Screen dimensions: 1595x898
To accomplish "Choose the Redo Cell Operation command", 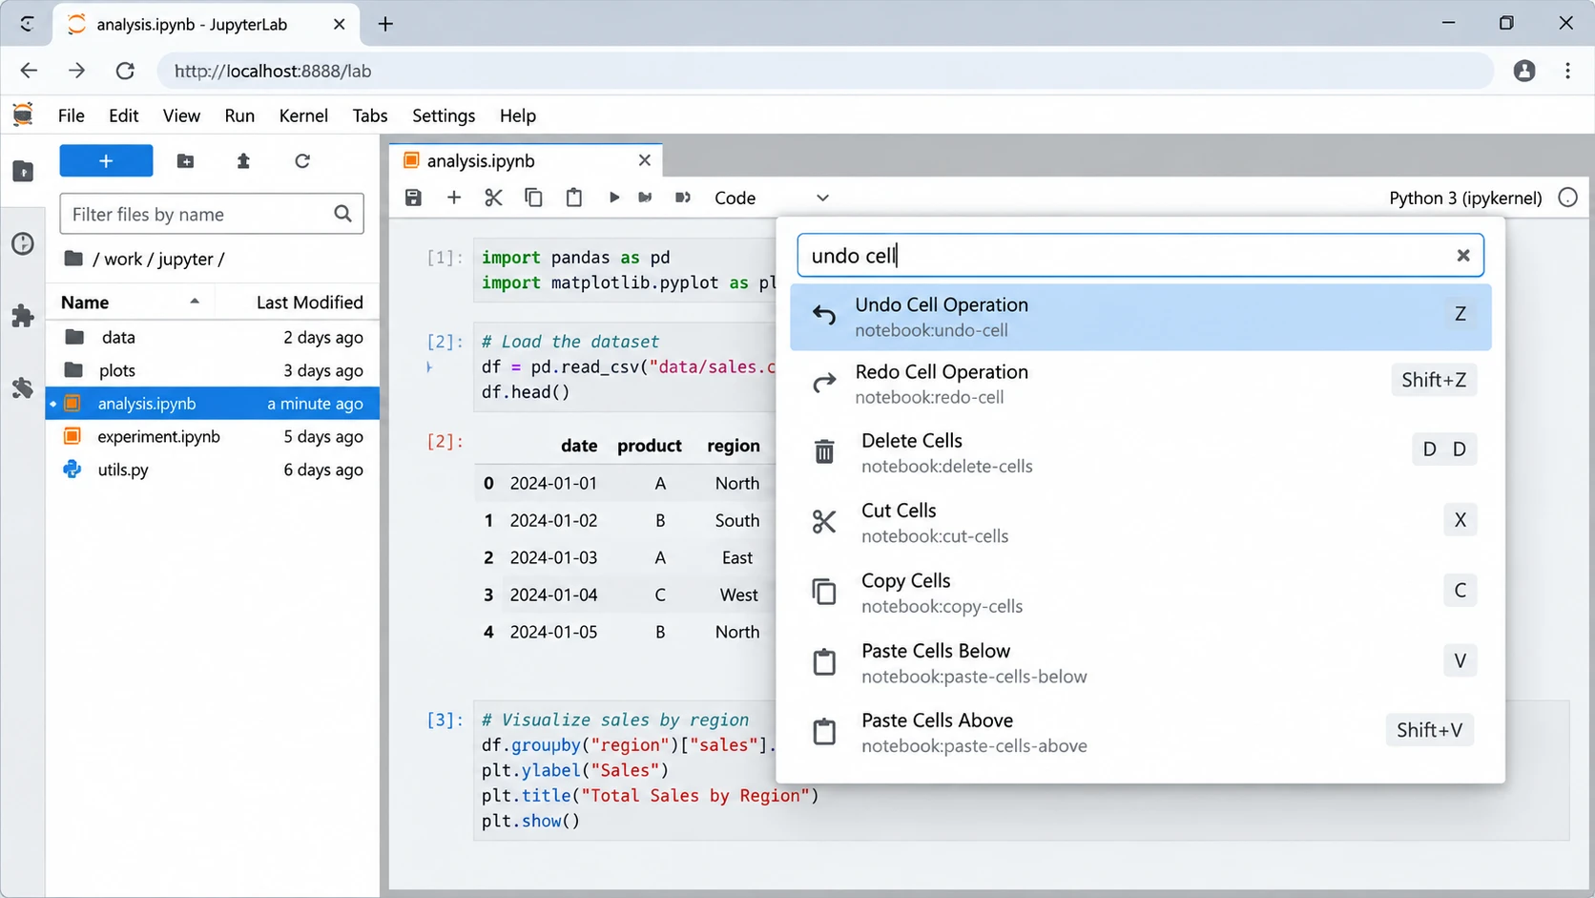I will click(1141, 384).
